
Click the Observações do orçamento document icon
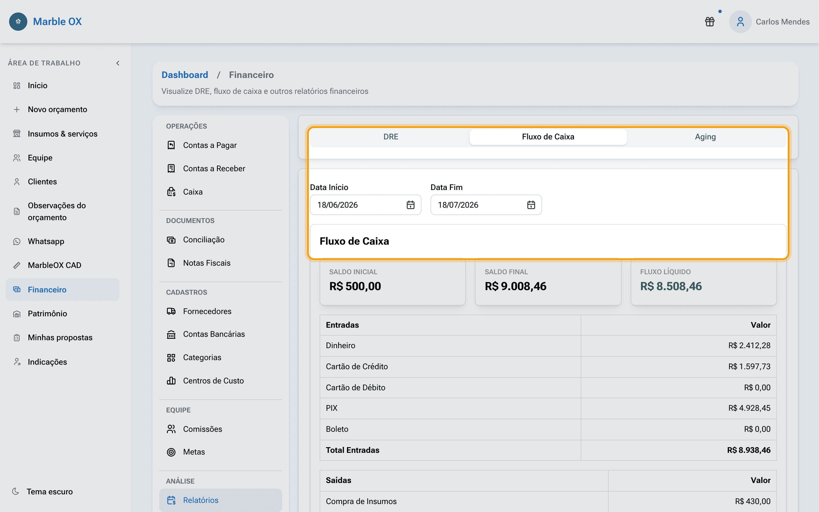(16, 211)
